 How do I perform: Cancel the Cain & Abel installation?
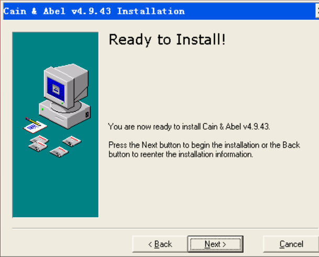pyautogui.click(x=291, y=244)
